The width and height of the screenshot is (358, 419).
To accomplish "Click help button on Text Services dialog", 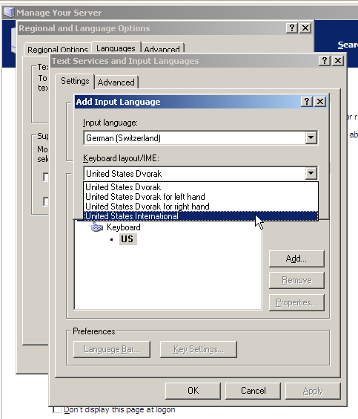I will [325, 61].
